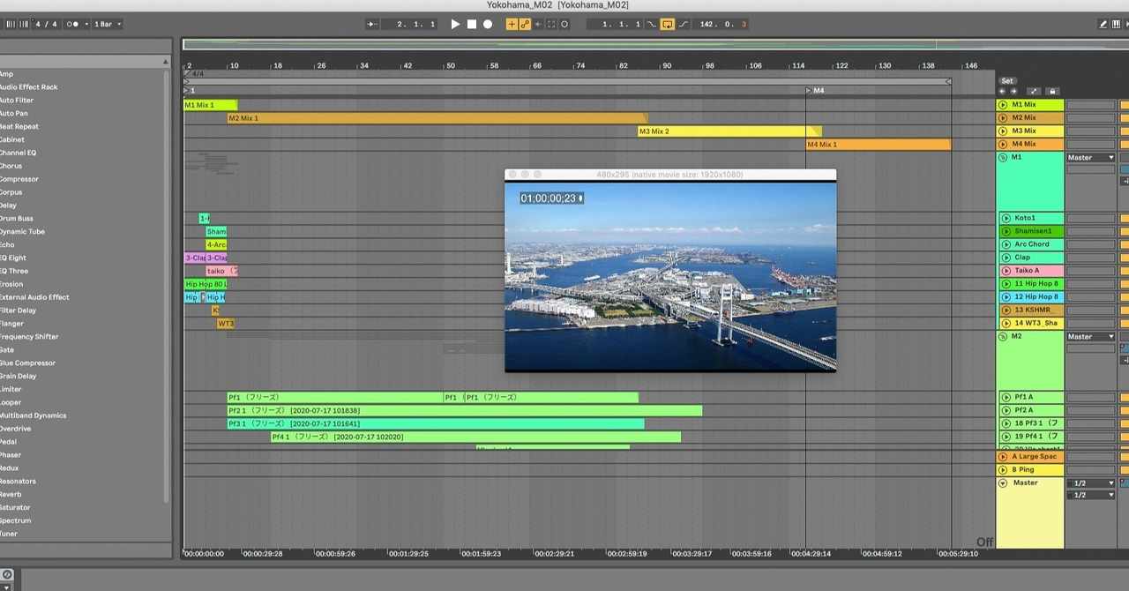Viewport: 1129px width, 591px height.
Task: Click the Set locator button
Action: pos(1007,80)
